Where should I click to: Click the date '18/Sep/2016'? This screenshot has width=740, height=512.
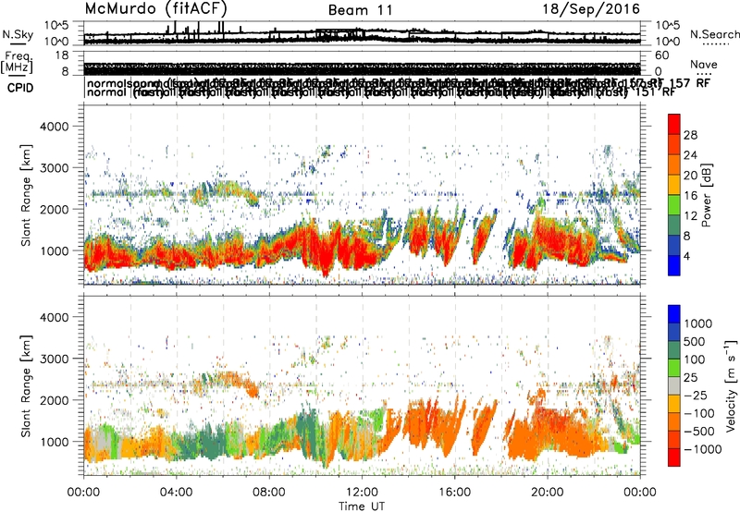click(x=590, y=8)
